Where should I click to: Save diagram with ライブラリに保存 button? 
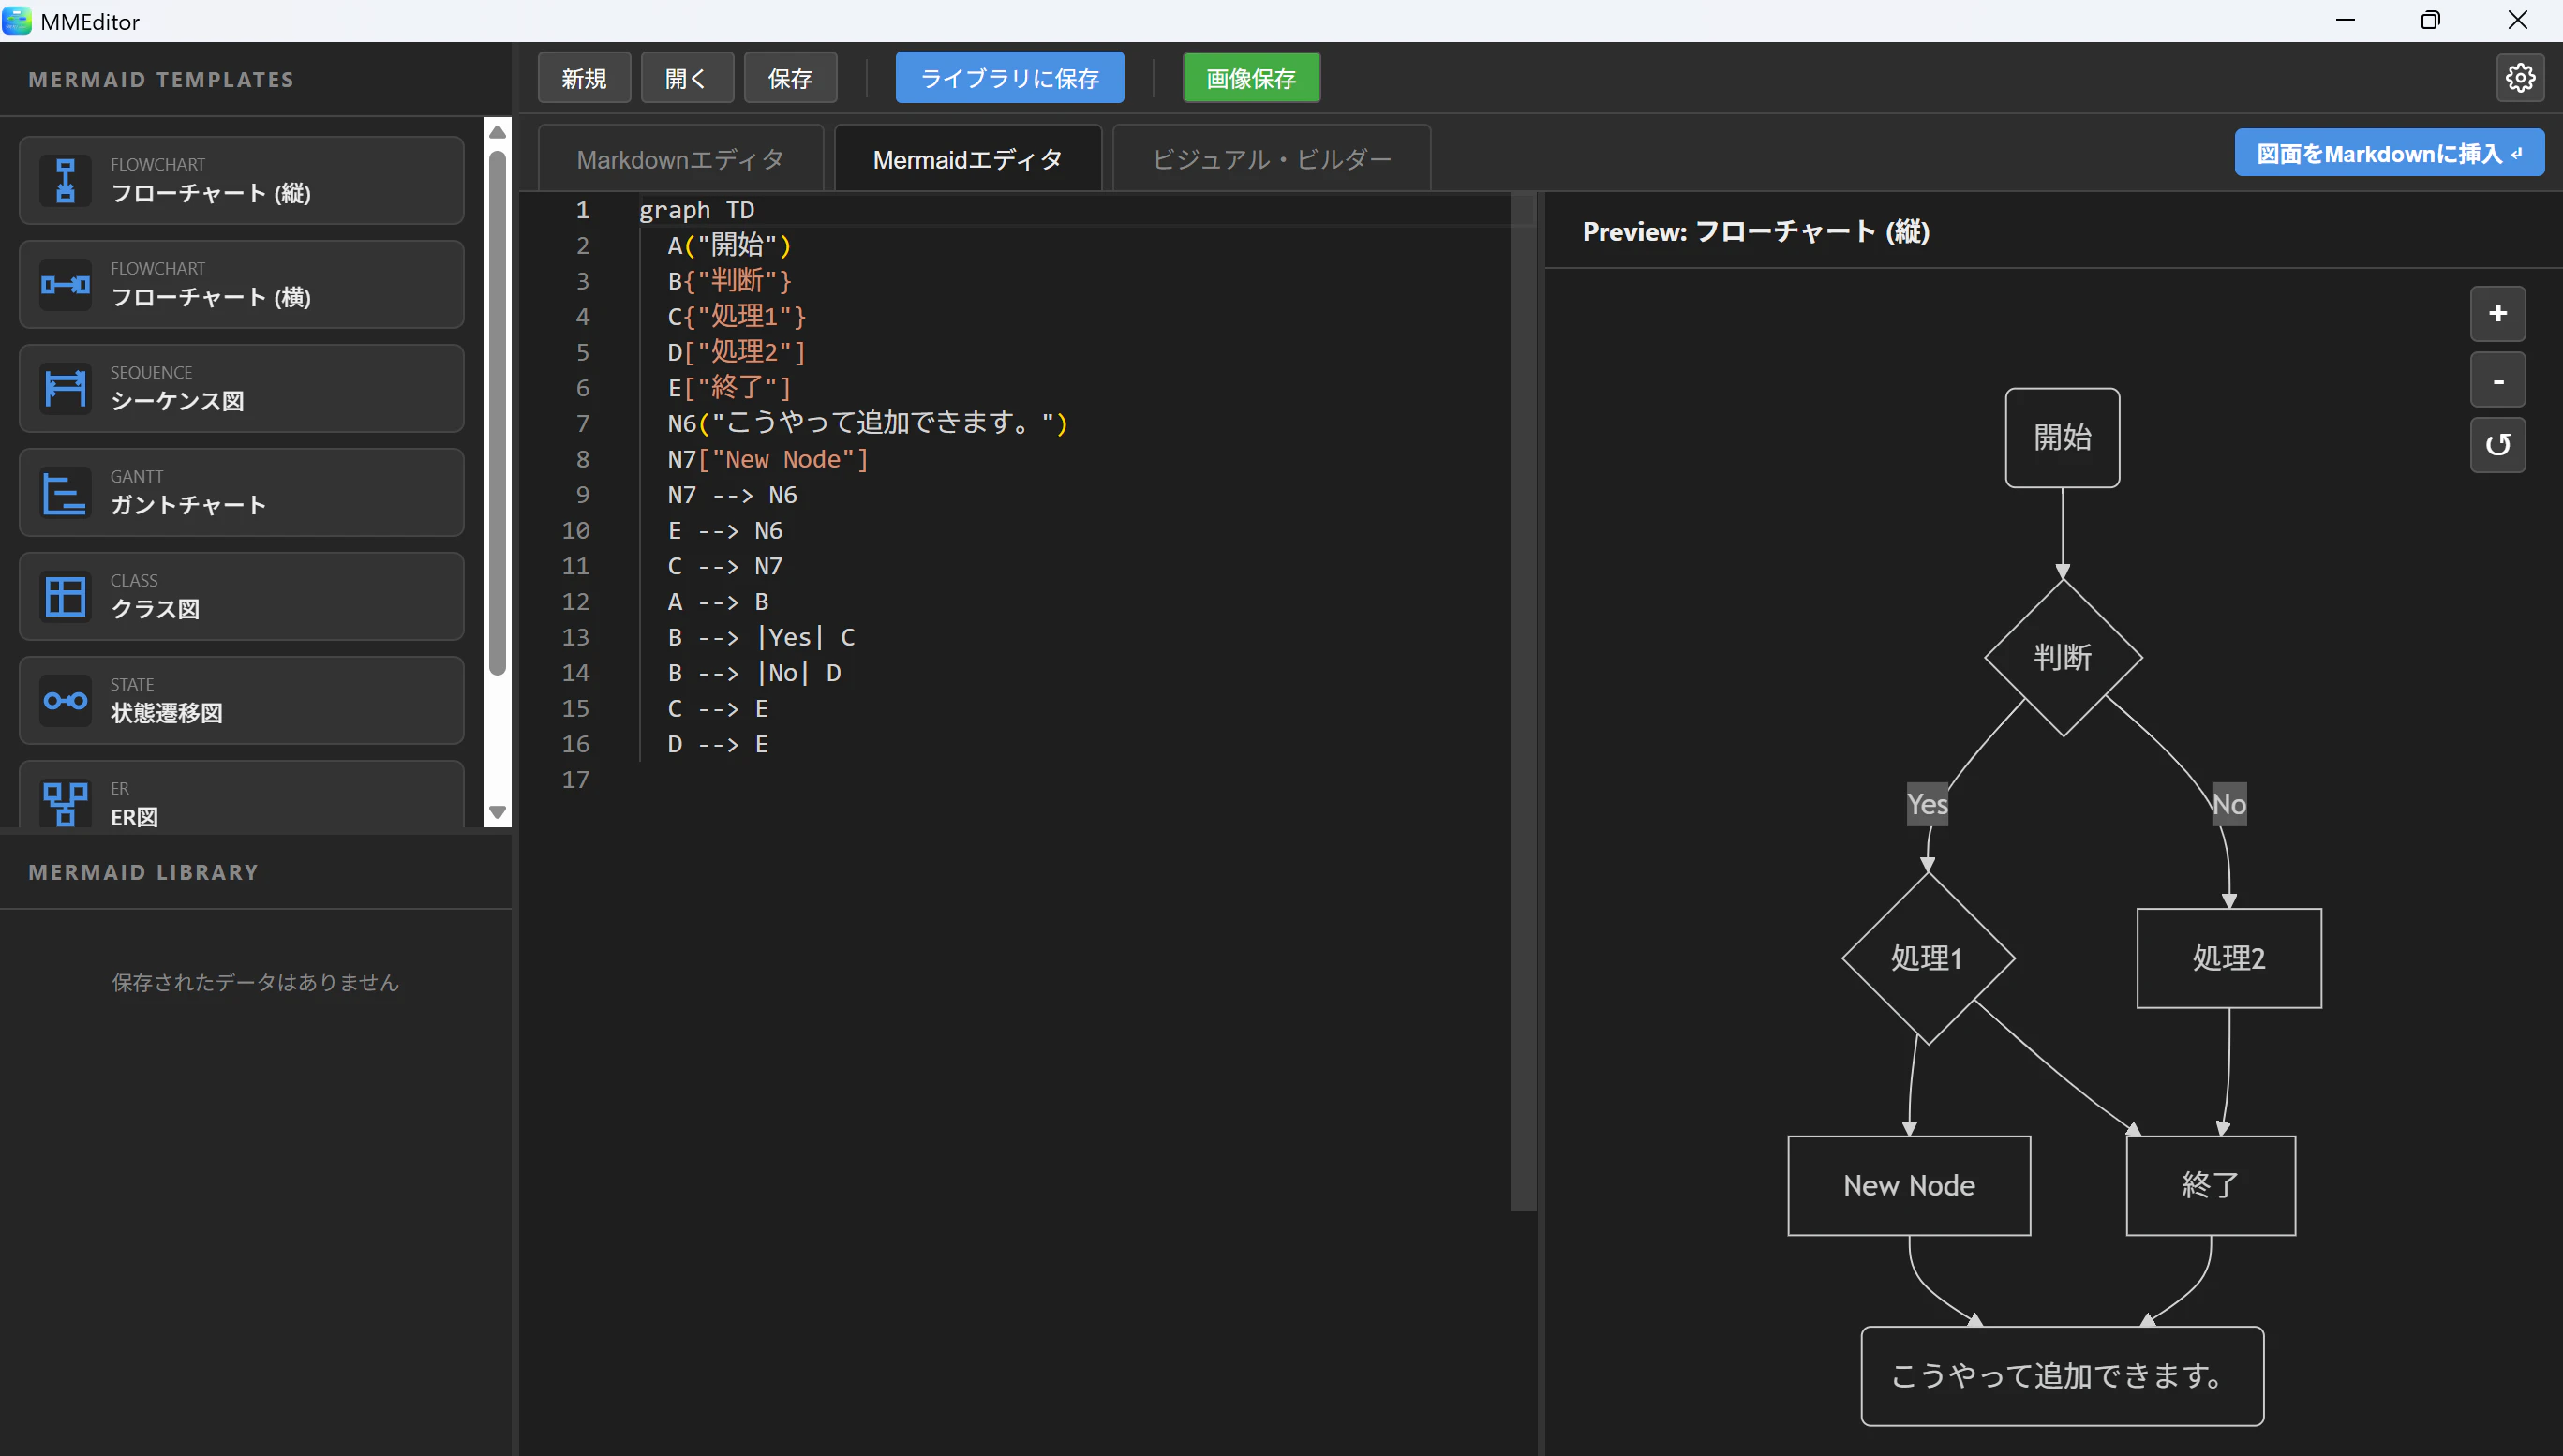coord(1009,78)
